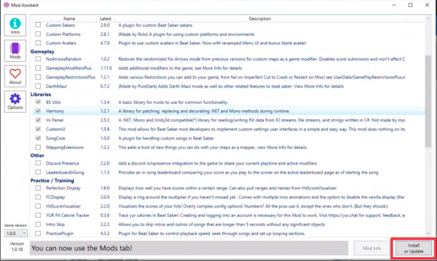Tick the HitScoreVisualizer checkbox
The width and height of the screenshot is (437, 261).
click(38, 206)
